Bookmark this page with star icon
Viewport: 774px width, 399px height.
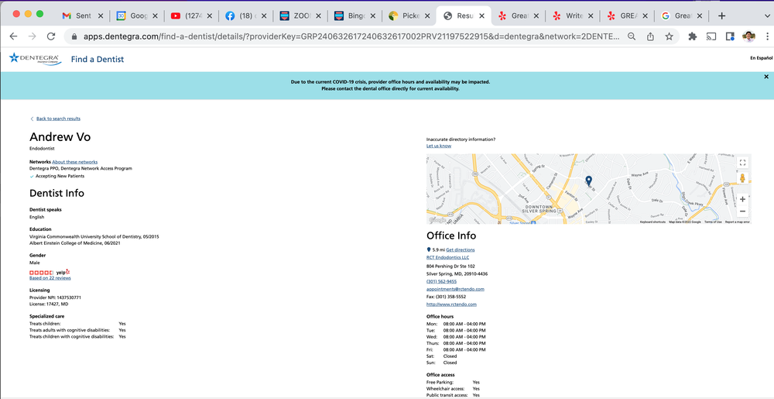pos(669,36)
